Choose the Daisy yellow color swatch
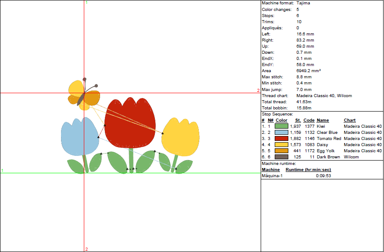This screenshot has height=252, width=384. 281,145
